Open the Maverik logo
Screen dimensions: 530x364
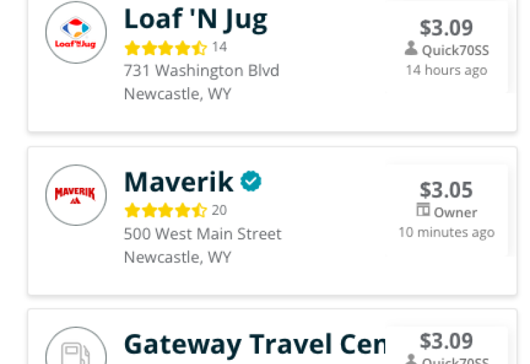point(76,195)
